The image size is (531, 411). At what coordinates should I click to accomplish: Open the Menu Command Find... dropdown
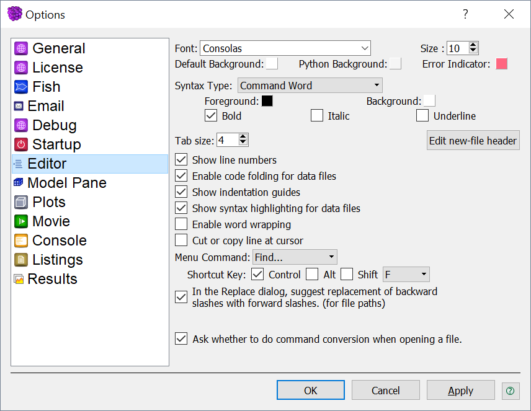pyautogui.click(x=295, y=257)
